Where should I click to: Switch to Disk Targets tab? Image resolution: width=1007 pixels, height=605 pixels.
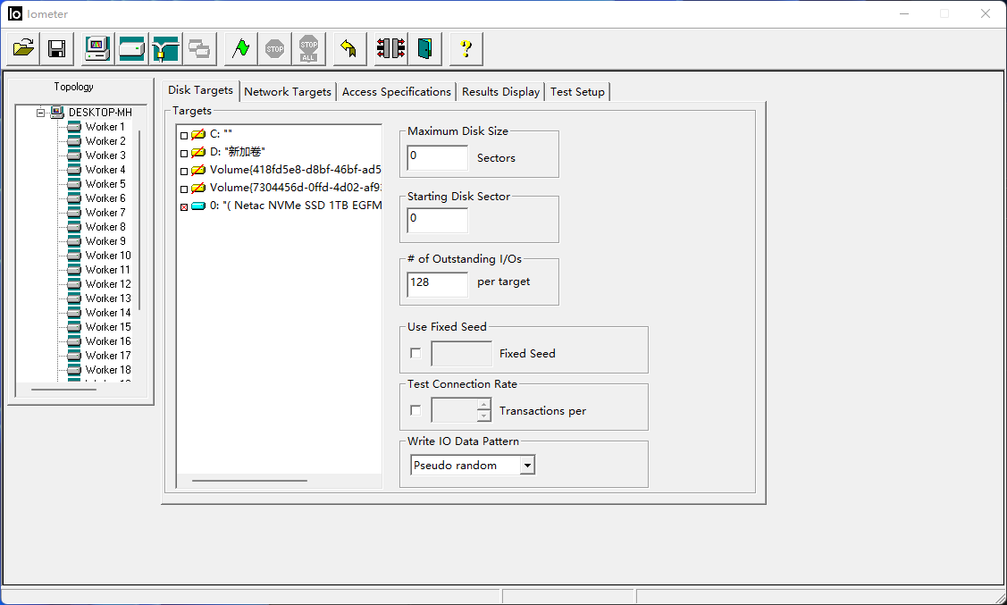[x=200, y=90]
